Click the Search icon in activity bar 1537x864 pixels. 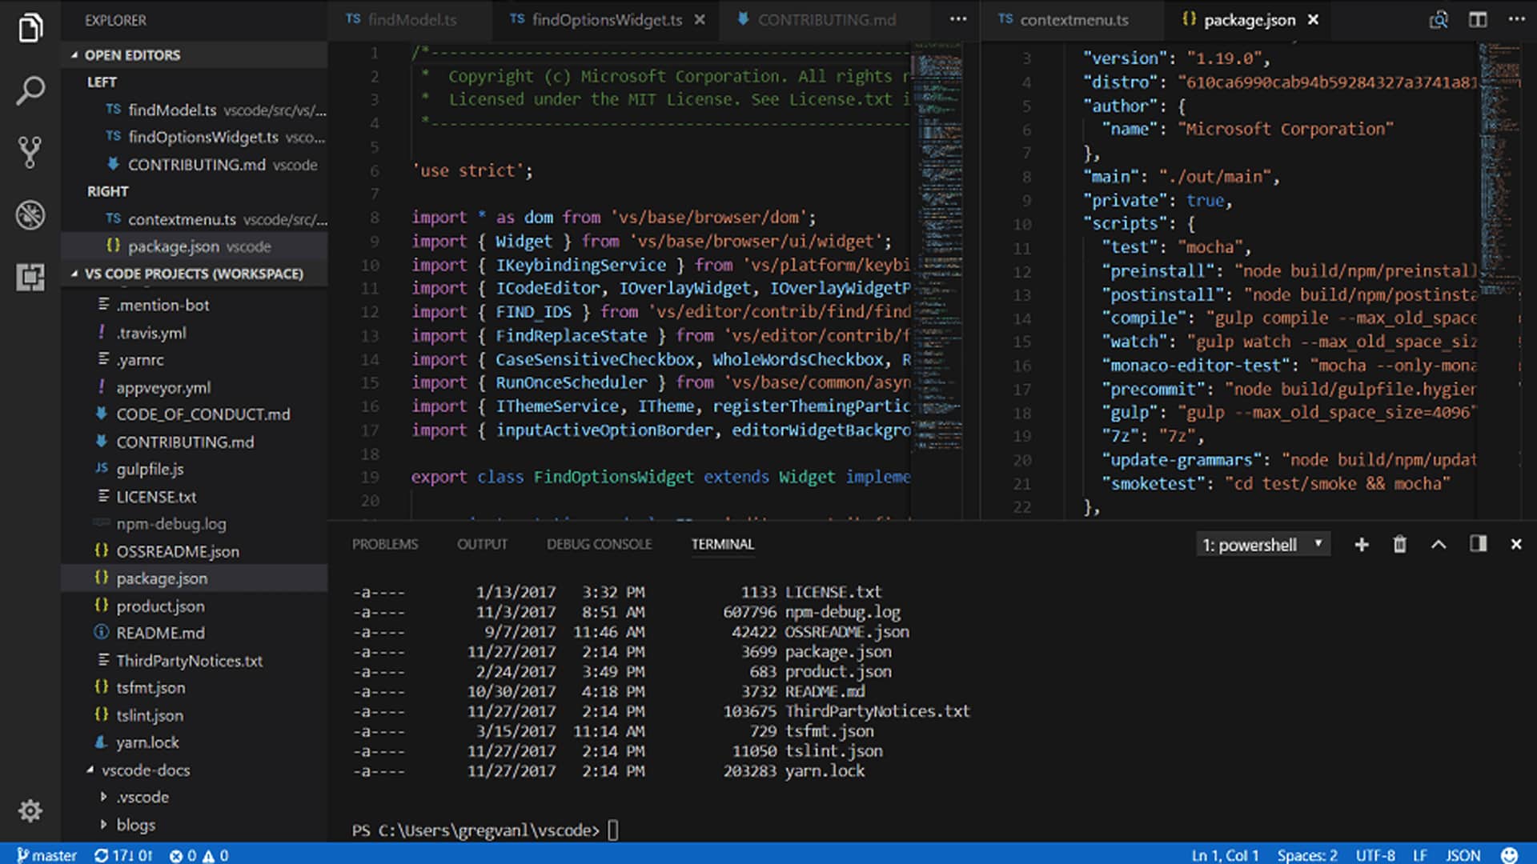tap(29, 90)
